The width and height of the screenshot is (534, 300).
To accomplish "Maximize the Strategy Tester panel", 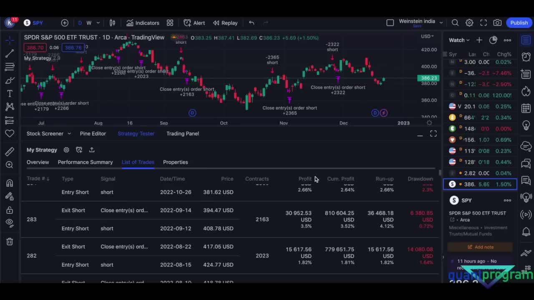I will (433, 134).
